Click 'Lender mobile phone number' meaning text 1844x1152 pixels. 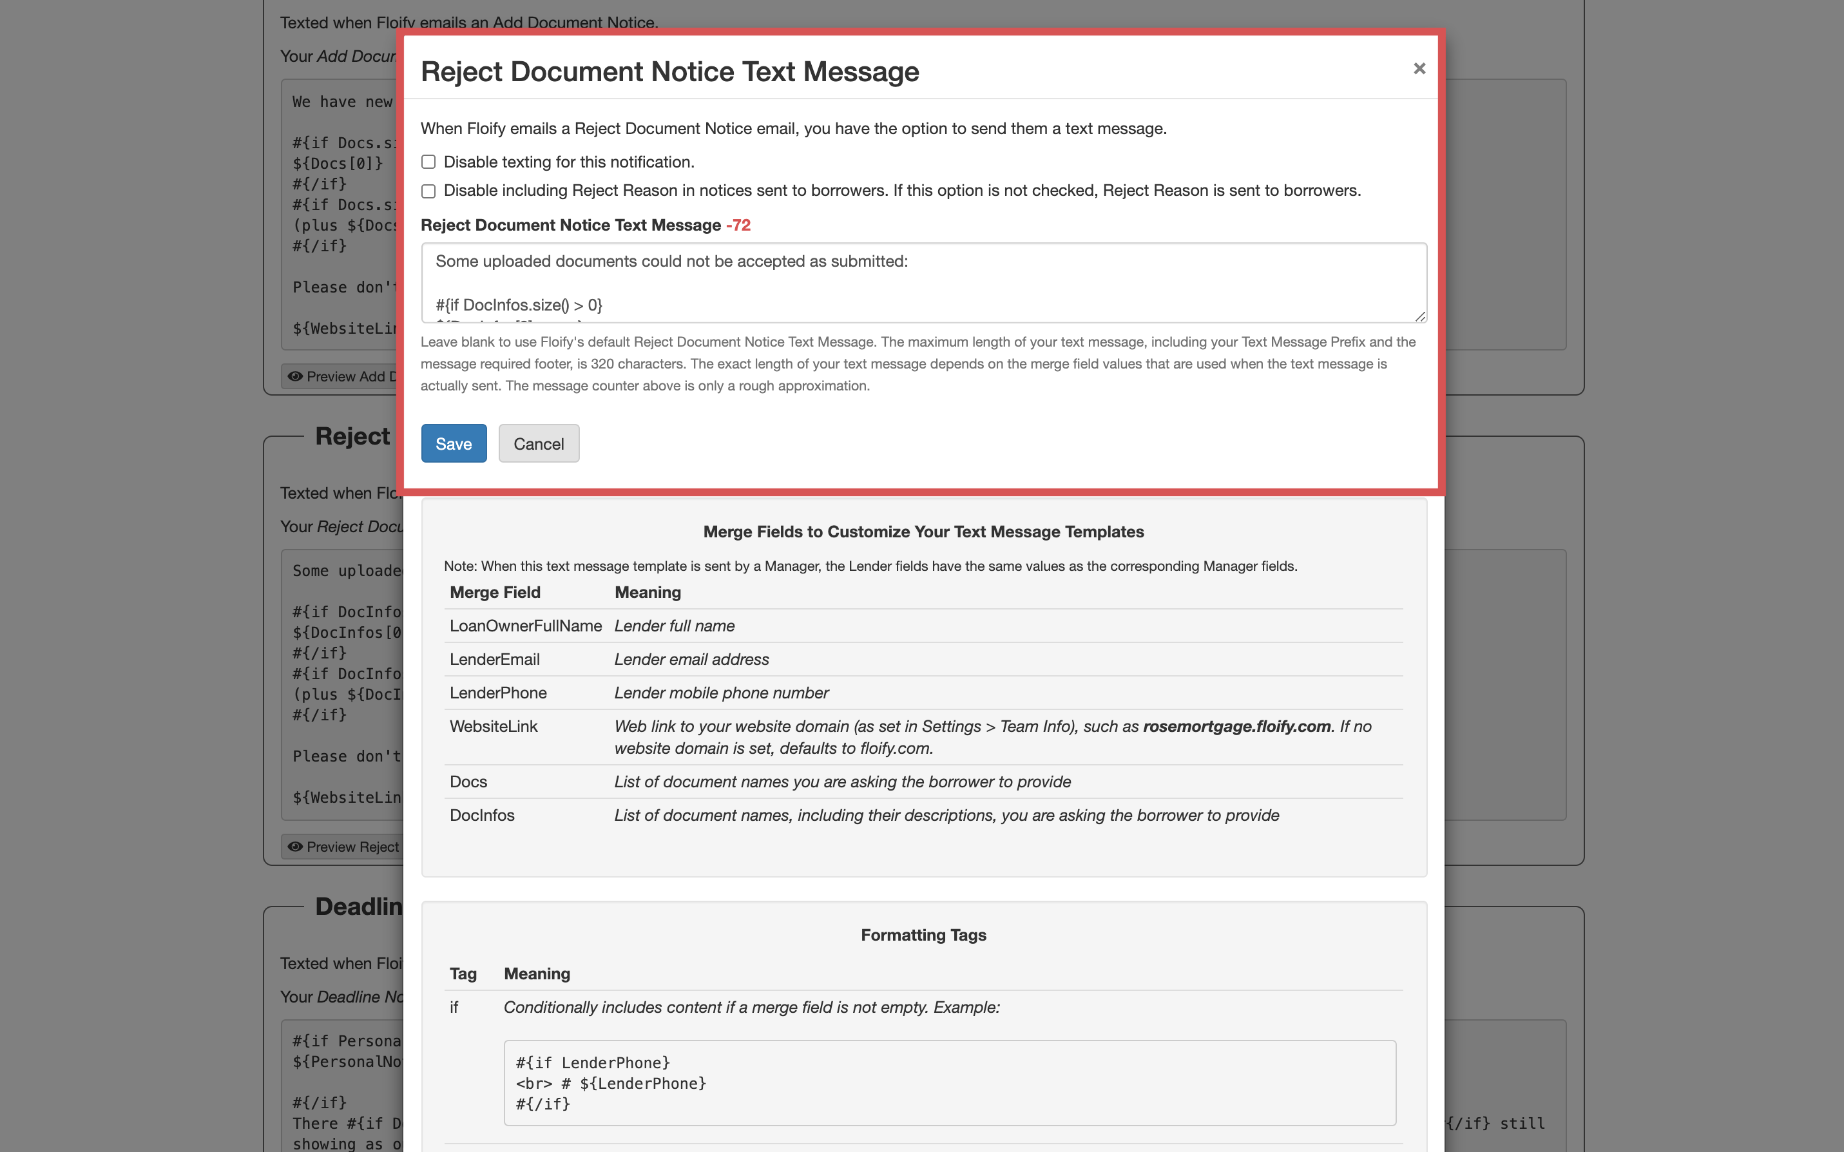coord(722,693)
